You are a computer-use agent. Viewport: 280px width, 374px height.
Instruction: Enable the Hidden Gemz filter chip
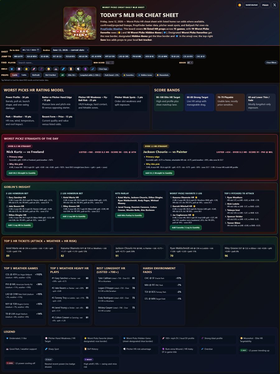click(x=145, y=75)
